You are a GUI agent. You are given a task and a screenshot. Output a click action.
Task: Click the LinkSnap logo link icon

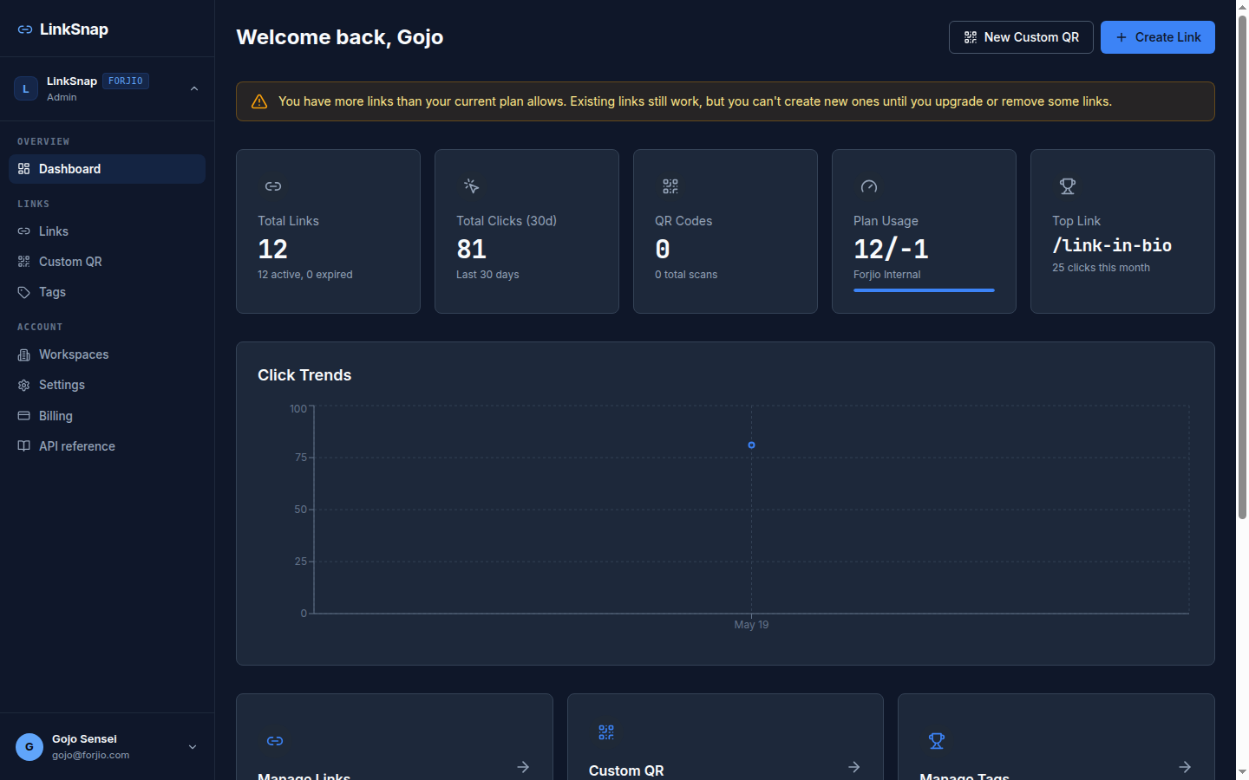[x=25, y=29]
